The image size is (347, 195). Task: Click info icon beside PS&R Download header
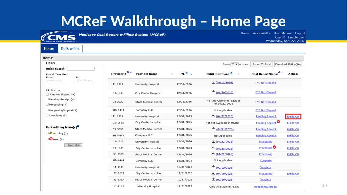click(231, 73)
